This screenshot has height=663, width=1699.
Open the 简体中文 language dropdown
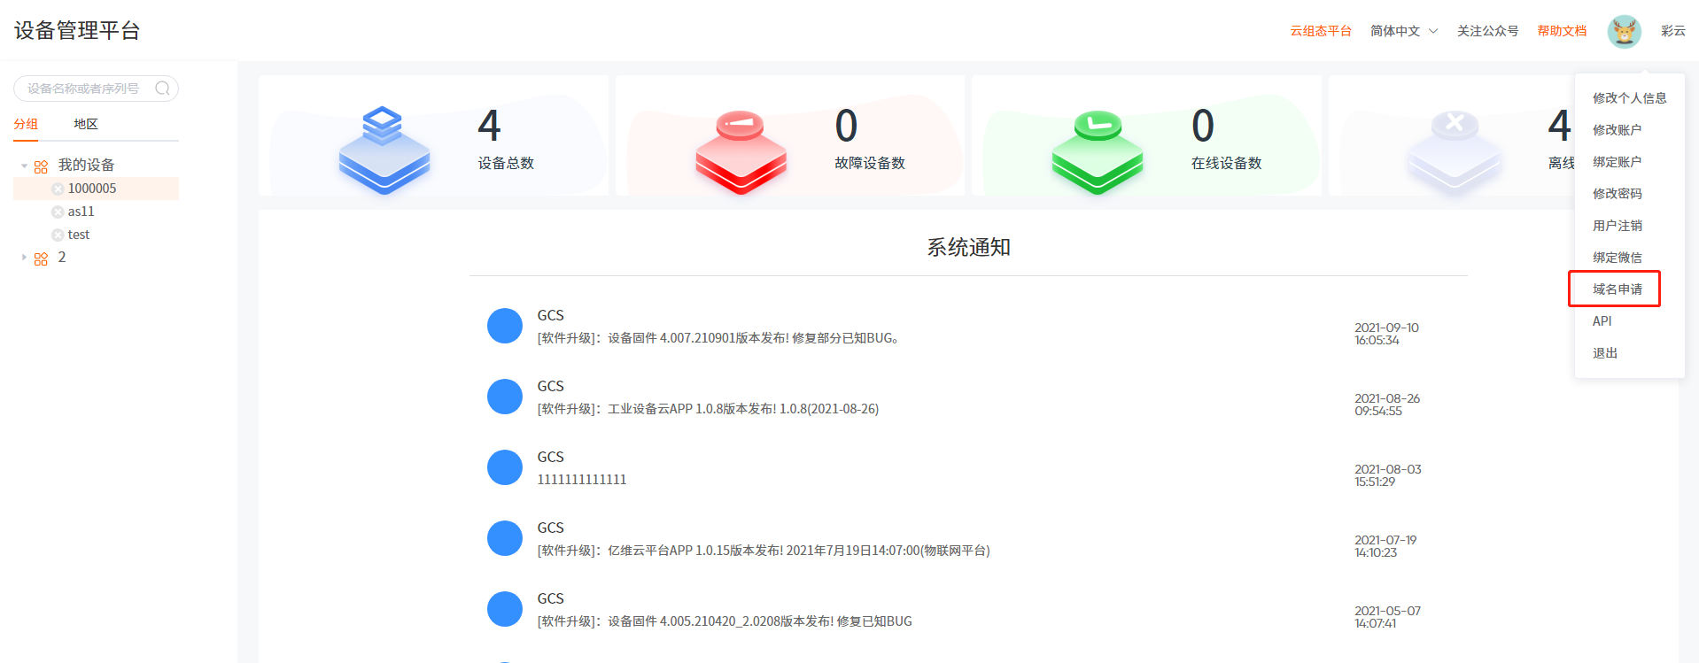[x=1403, y=31]
